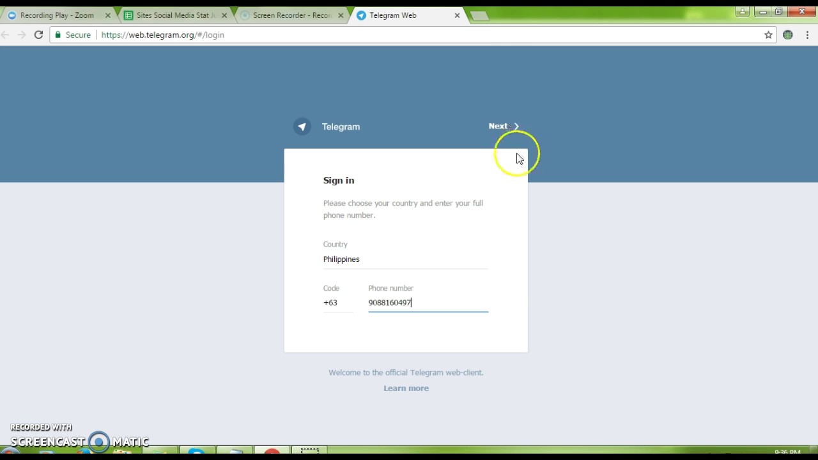Go forward in browser history
Screen dimensions: 818x460
coord(22,35)
